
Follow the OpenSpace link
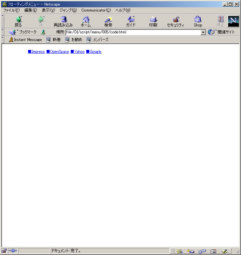coord(58,52)
